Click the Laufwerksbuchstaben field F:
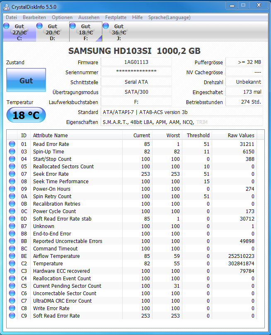 [x=136, y=102]
